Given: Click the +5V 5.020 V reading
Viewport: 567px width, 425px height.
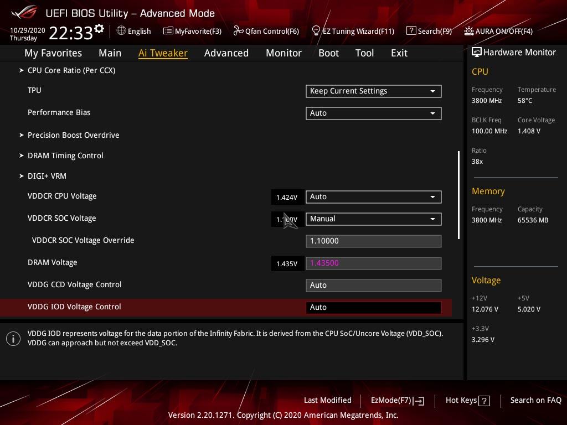Looking at the screenshot, I should 529,309.
